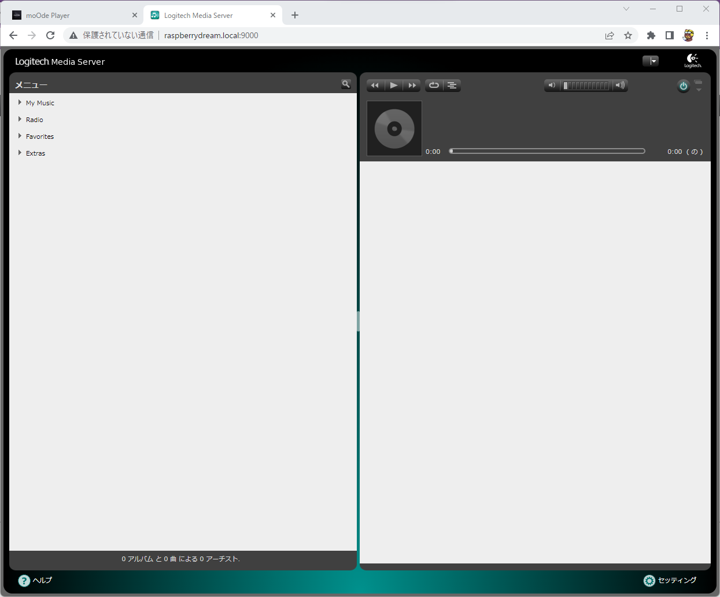
Task: Open the Favorites menu entry
Action: [x=40, y=137]
